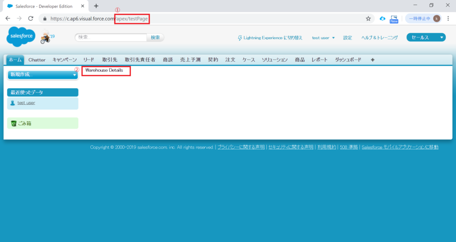This screenshot has height=242, width=456.
Task: Click the blue cloud extension icon
Action: tap(382, 19)
